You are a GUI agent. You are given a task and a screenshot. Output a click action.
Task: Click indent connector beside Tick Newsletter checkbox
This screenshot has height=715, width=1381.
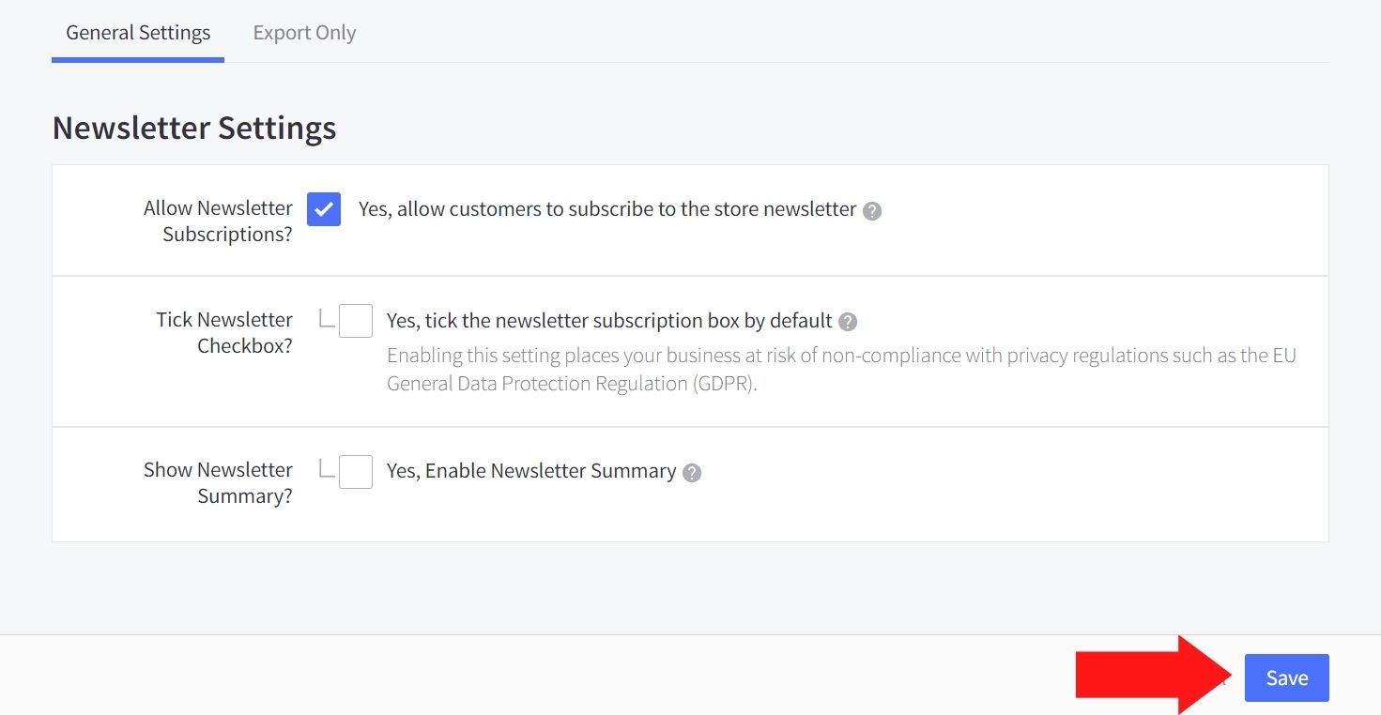point(327,319)
